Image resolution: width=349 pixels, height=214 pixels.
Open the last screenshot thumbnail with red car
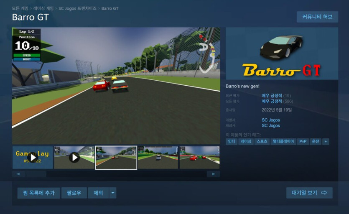(200, 158)
